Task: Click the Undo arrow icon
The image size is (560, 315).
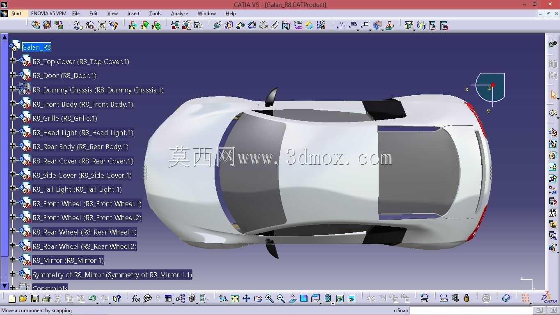Action: 92,299
